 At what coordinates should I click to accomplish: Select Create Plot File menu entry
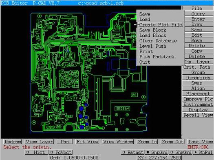(161, 25)
